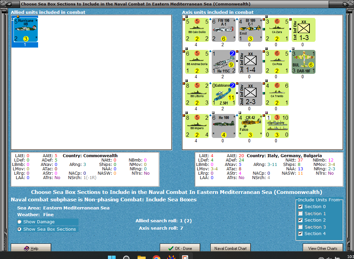Toggle Section 2 checkbox
The image size is (354, 259).
[300, 220]
